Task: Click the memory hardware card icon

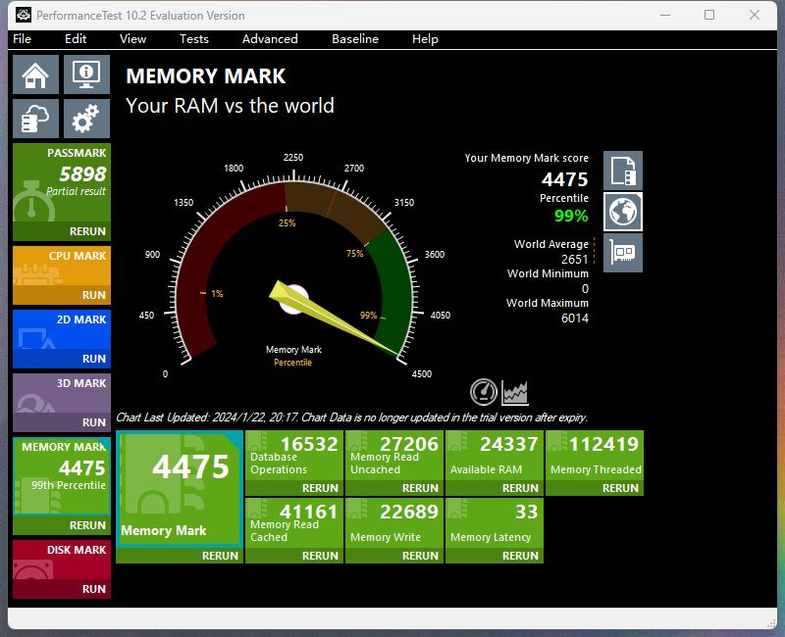Action: [623, 253]
